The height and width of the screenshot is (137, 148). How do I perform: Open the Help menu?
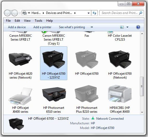(49, 21)
